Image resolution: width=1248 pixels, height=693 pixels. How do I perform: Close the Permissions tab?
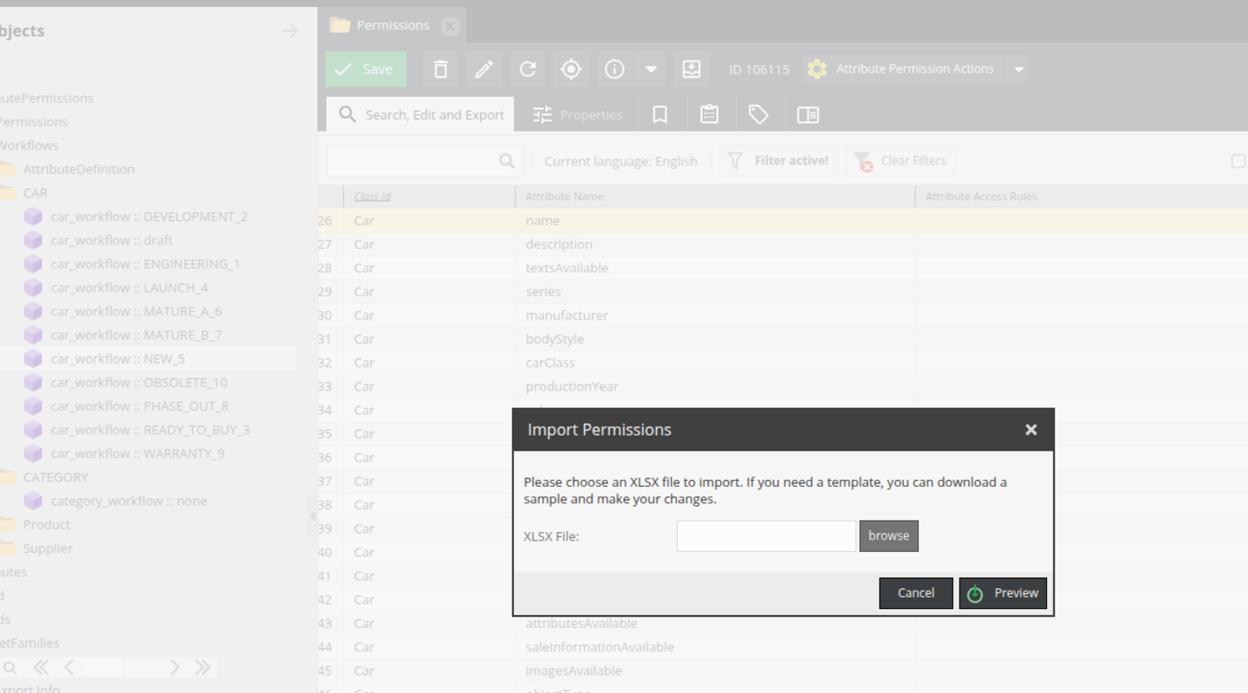[x=450, y=26]
